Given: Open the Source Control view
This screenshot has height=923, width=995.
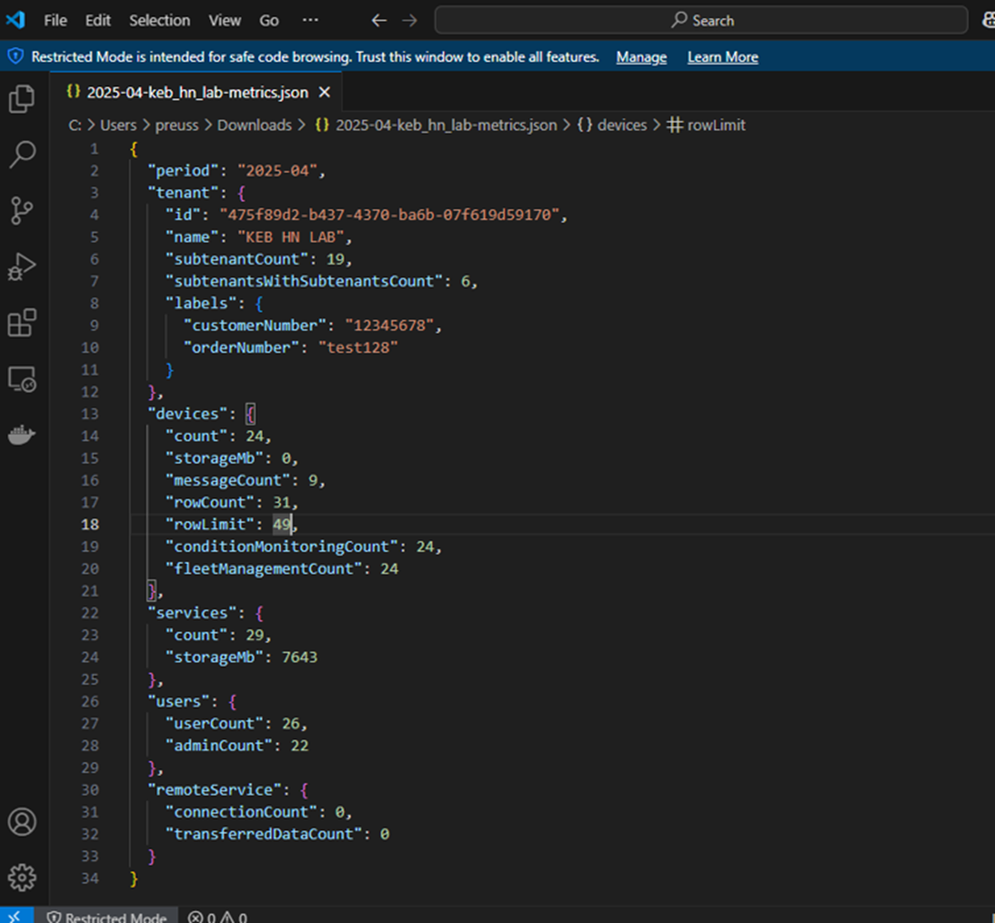Looking at the screenshot, I should click(x=22, y=211).
